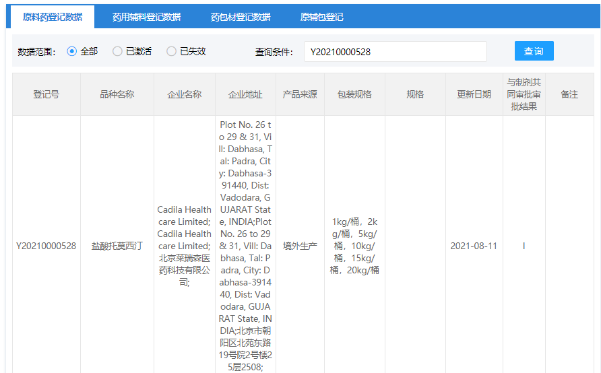Click the 与制剂共同审批审批结果 column header
The image size is (601, 373).
(524, 94)
